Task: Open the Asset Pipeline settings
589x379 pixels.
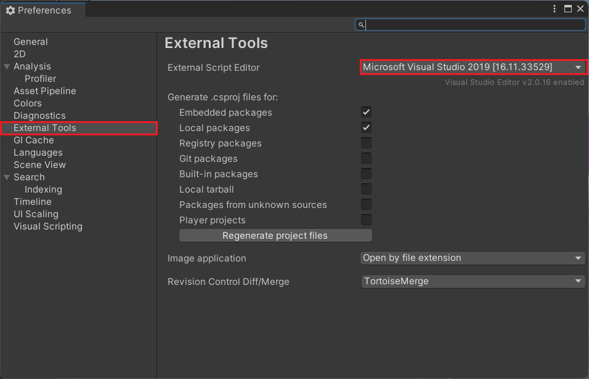Action: click(x=44, y=90)
